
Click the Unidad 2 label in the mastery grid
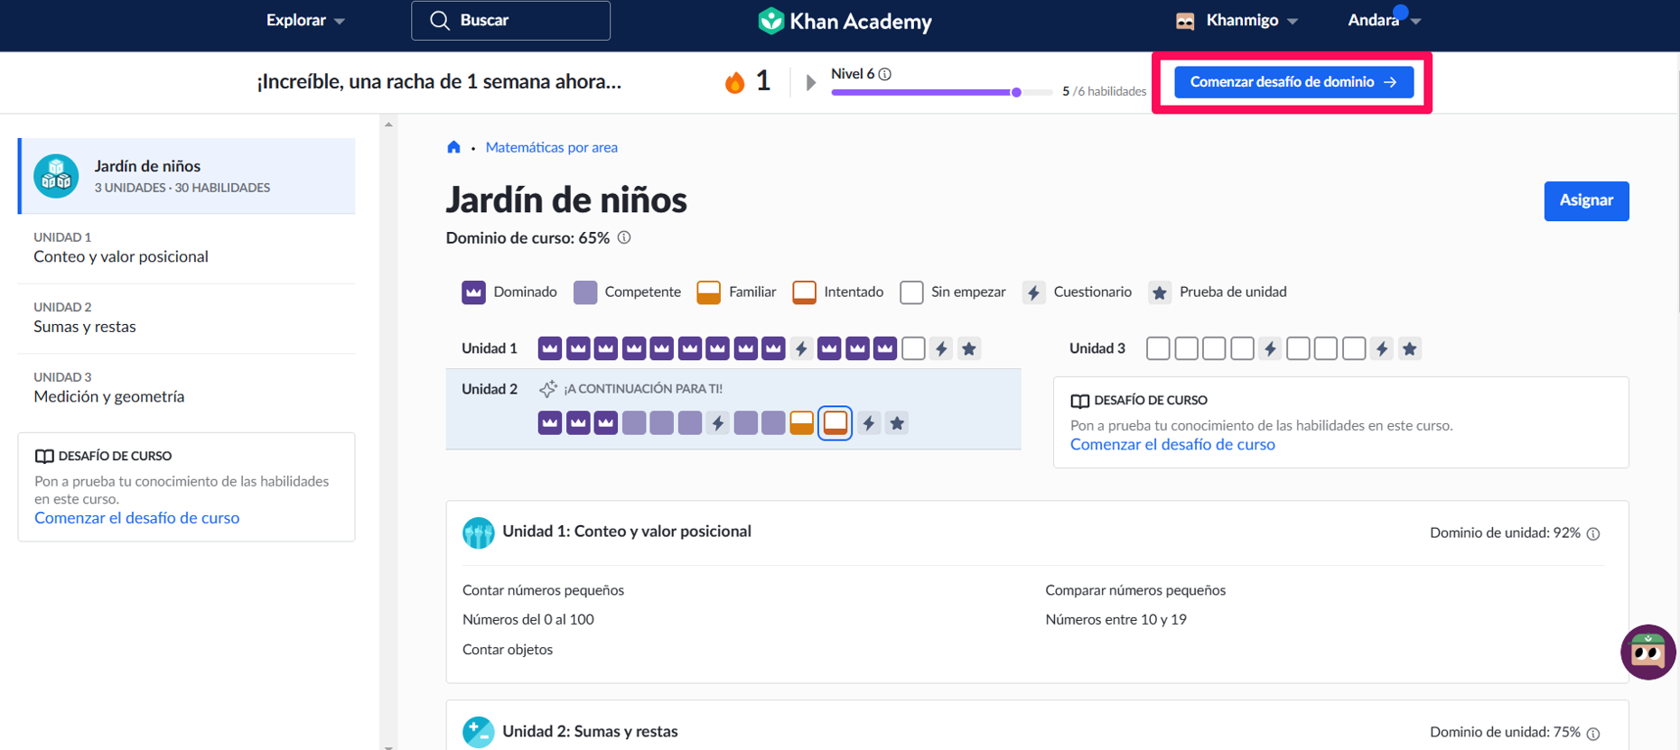pos(490,389)
